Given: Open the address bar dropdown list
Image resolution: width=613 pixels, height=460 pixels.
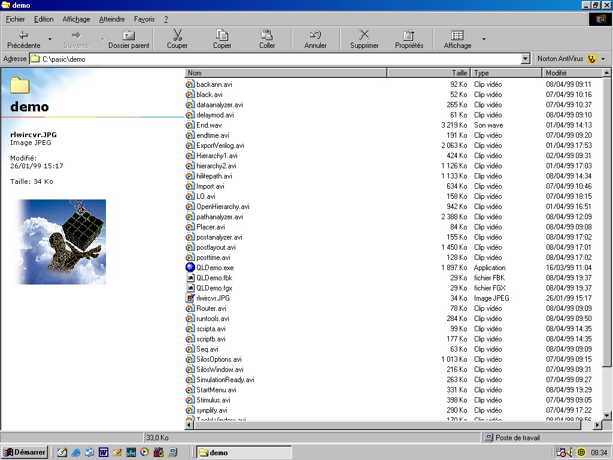Looking at the screenshot, I should 526,59.
